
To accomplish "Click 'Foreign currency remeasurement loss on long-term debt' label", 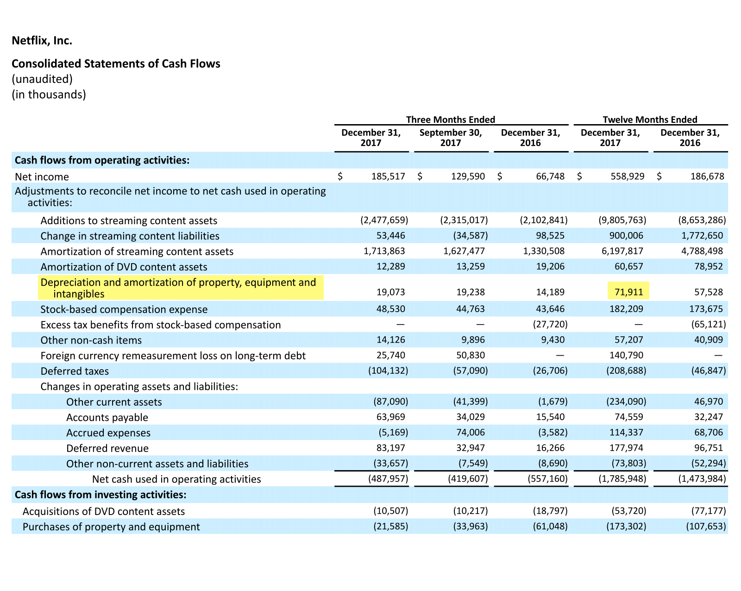I will pos(173,356).
